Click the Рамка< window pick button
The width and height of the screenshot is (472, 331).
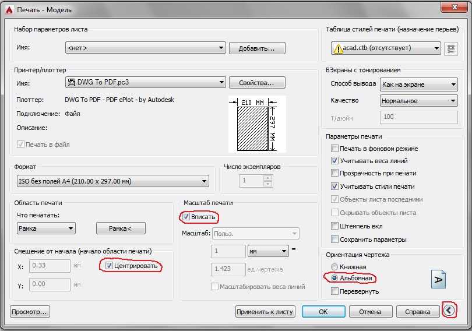[x=121, y=228]
